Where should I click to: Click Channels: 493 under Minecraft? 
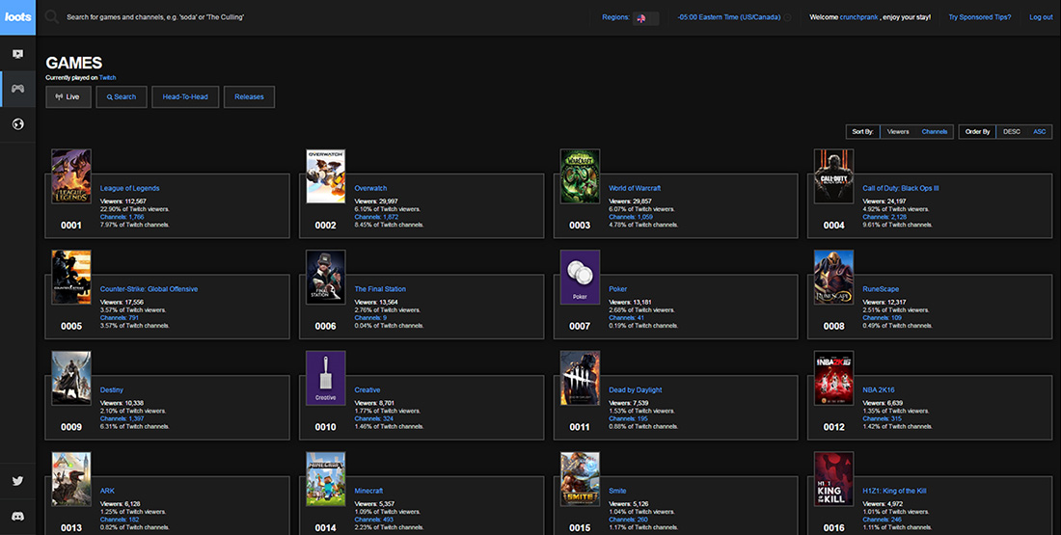[374, 520]
